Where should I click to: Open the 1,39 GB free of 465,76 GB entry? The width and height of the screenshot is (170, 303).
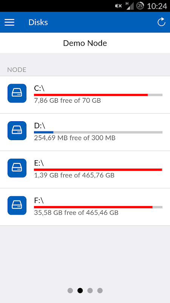click(74, 175)
